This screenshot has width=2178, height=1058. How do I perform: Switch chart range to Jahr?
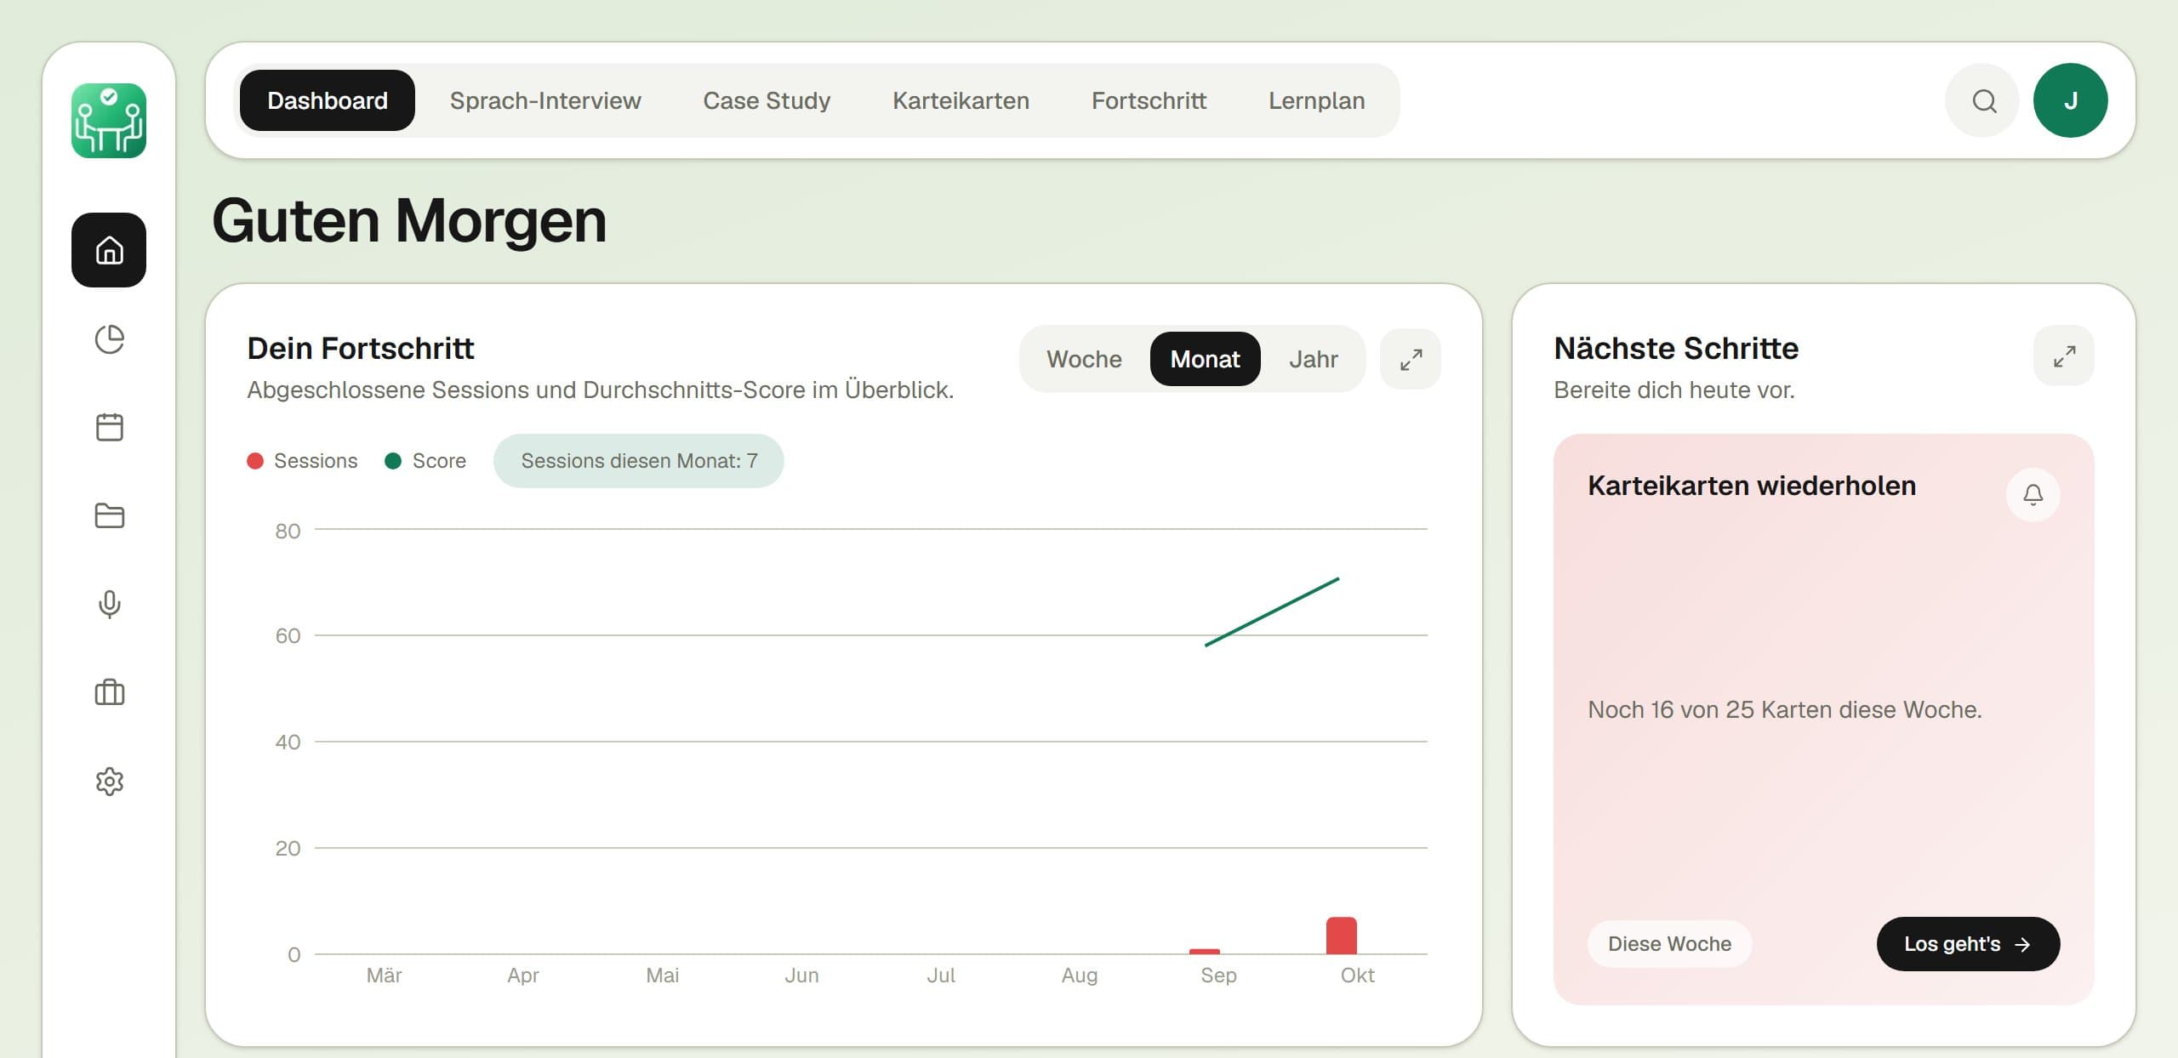click(1313, 359)
